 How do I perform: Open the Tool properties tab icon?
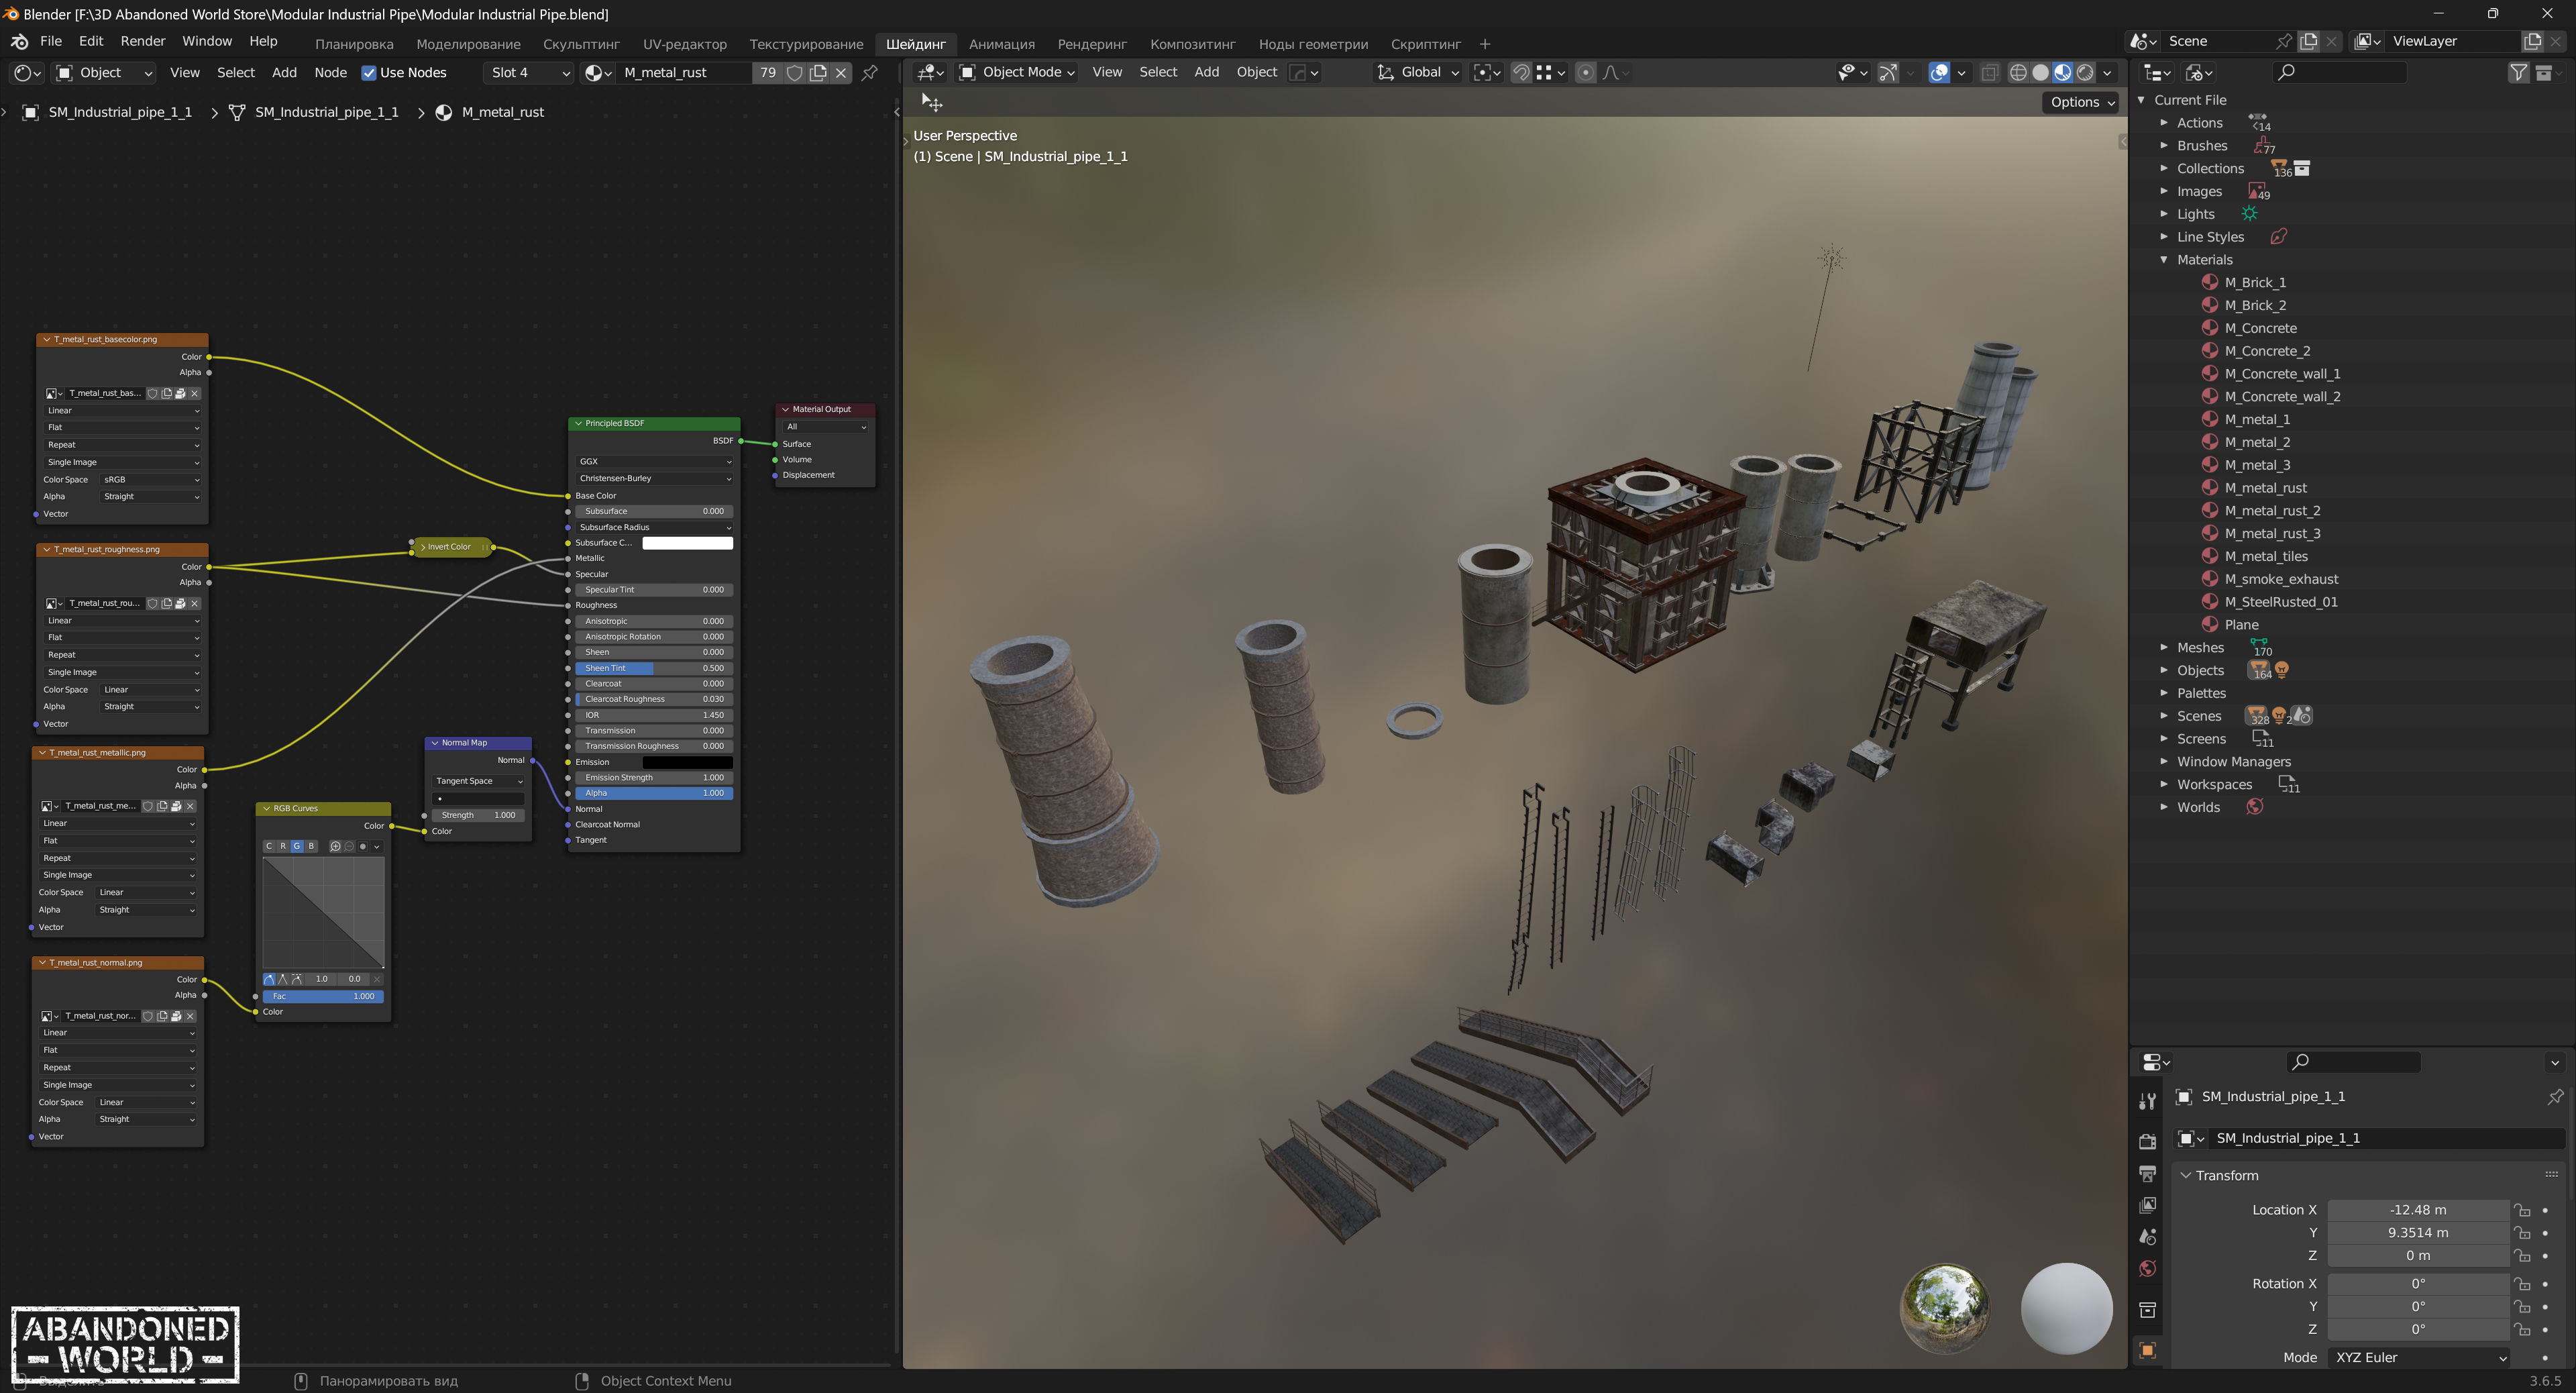coord(2147,1101)
